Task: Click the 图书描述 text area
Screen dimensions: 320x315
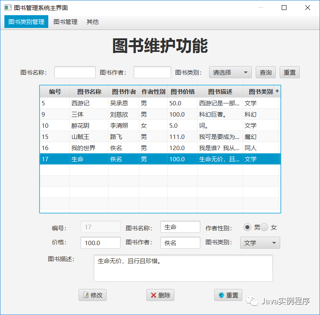Action: (x=183, y=268)
